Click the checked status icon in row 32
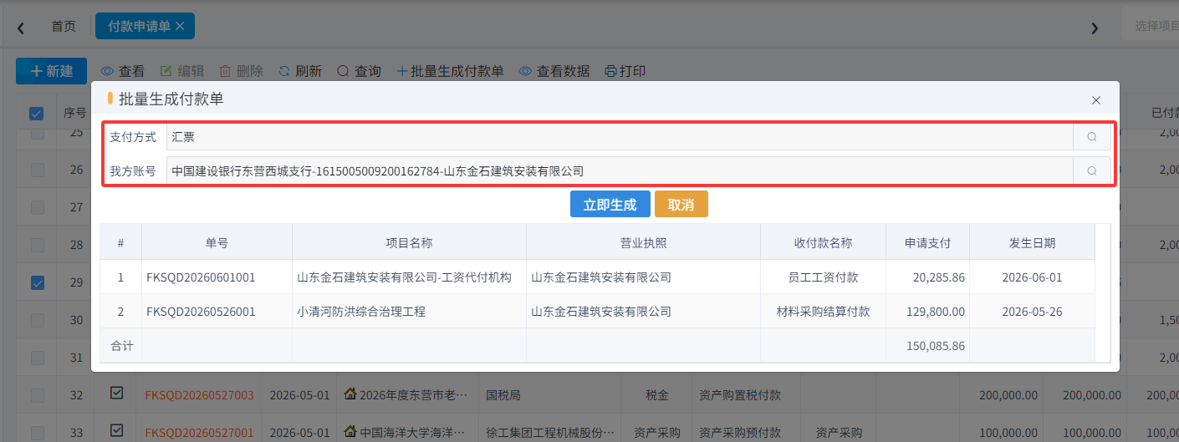This screenshot has width=1179, height=442. click(x=117, y=394)
